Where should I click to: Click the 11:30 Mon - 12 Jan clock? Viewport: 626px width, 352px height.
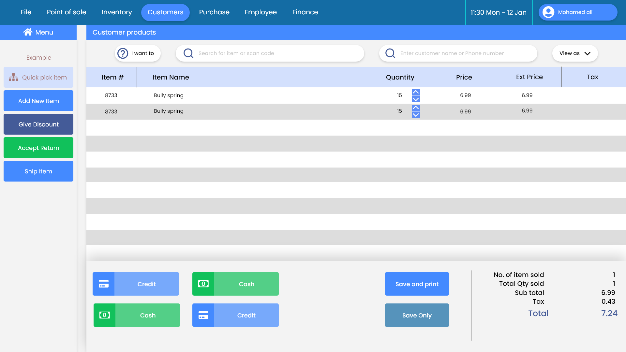point(499,12)
